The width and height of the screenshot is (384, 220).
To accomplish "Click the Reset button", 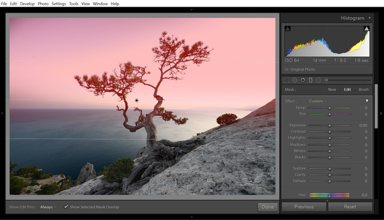I will (x=350, y=207).
